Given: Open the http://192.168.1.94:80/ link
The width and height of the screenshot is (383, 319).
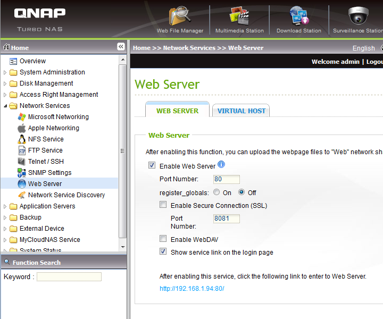Looking at the screenshot, I should tap(192, 289).
